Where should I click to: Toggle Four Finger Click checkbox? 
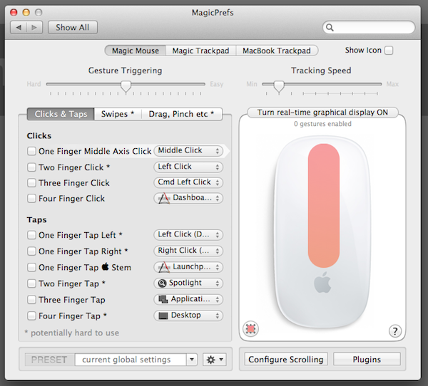(31, 198)
